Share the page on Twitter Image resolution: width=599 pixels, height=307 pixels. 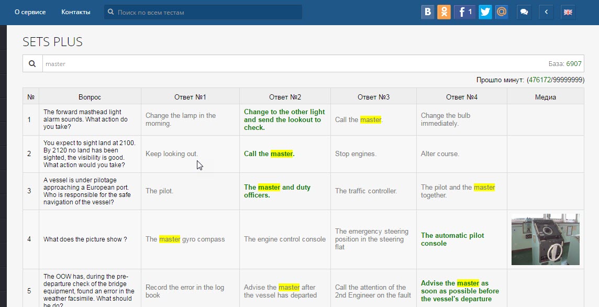pos(485,12)
